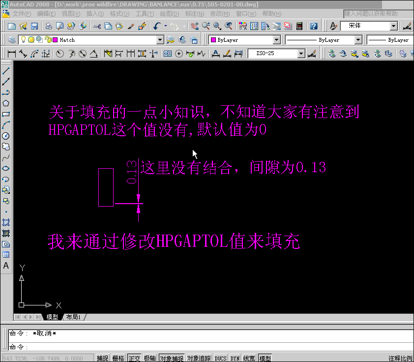Viewport: 414px width, 362px height.
Task: Click the magenta ByLayer color swatch
Action: 213,40
